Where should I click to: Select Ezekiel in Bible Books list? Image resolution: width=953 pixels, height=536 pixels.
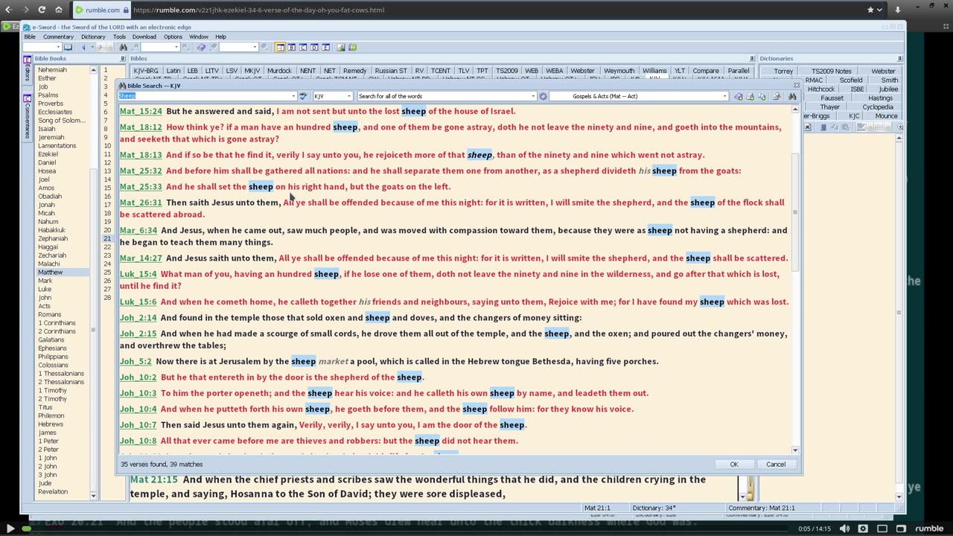pos(48,154)
